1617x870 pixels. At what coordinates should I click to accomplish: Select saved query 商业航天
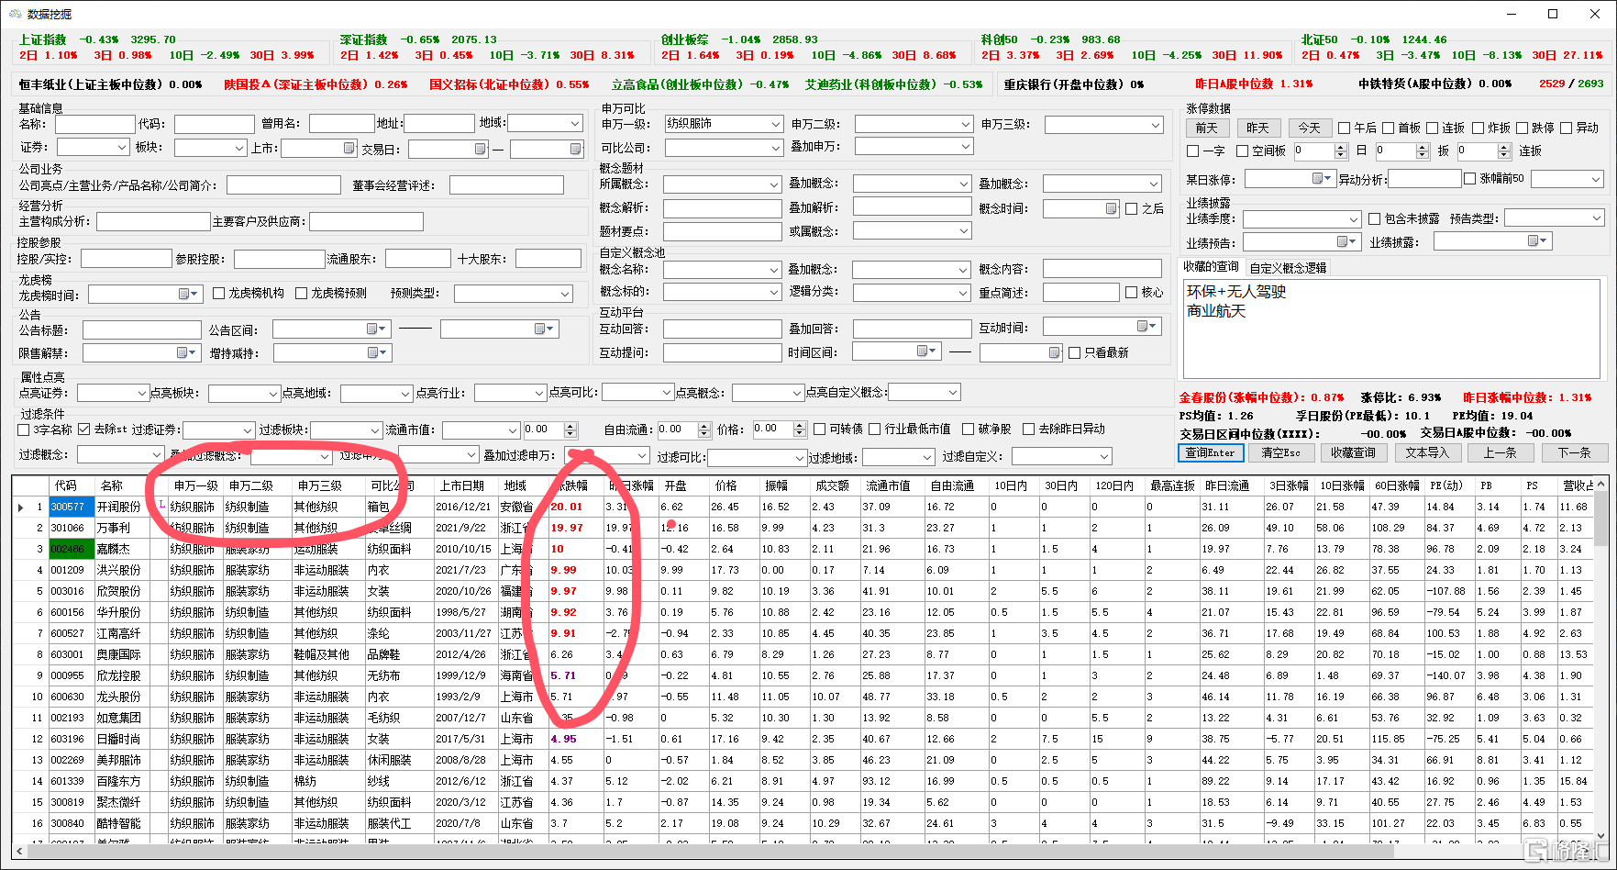(x=1216, y=311)
